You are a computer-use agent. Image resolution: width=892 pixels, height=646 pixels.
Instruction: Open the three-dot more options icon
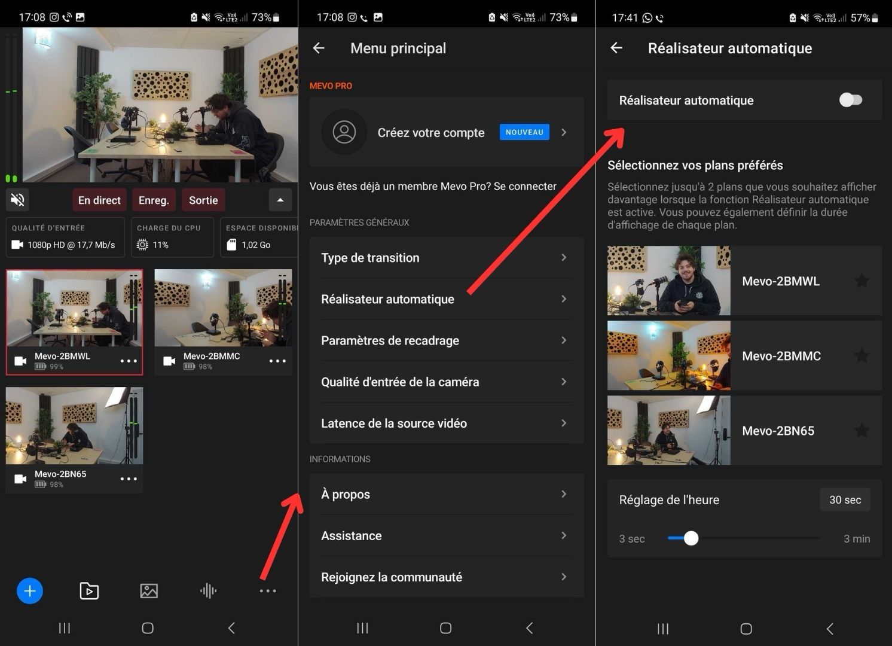coord(268,590)
